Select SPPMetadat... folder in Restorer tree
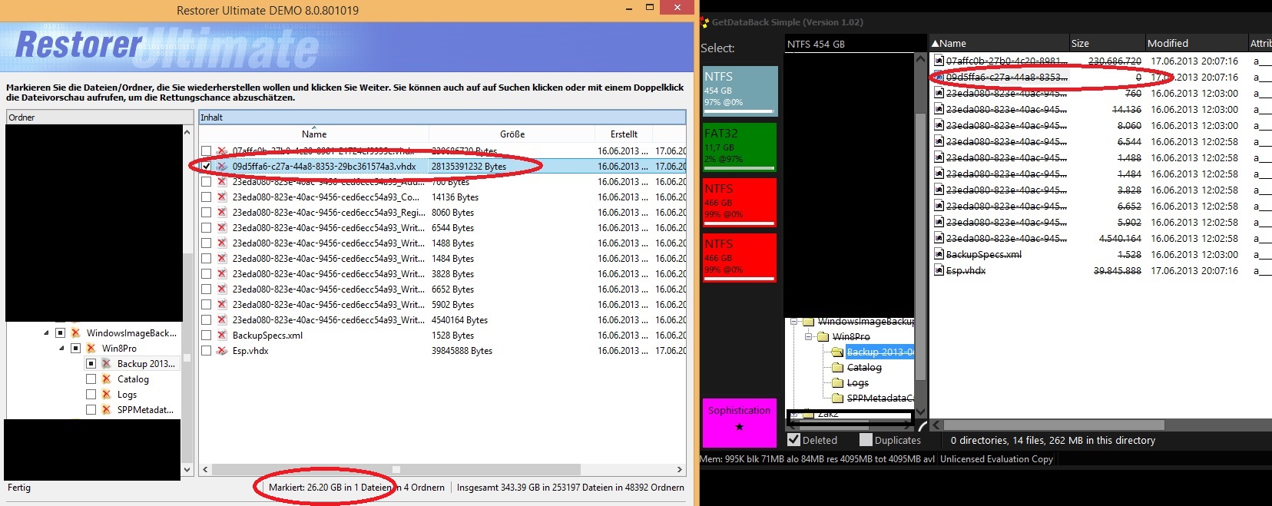The height and width of the screenshot is (506, 1272). click(x=145, y=410)
